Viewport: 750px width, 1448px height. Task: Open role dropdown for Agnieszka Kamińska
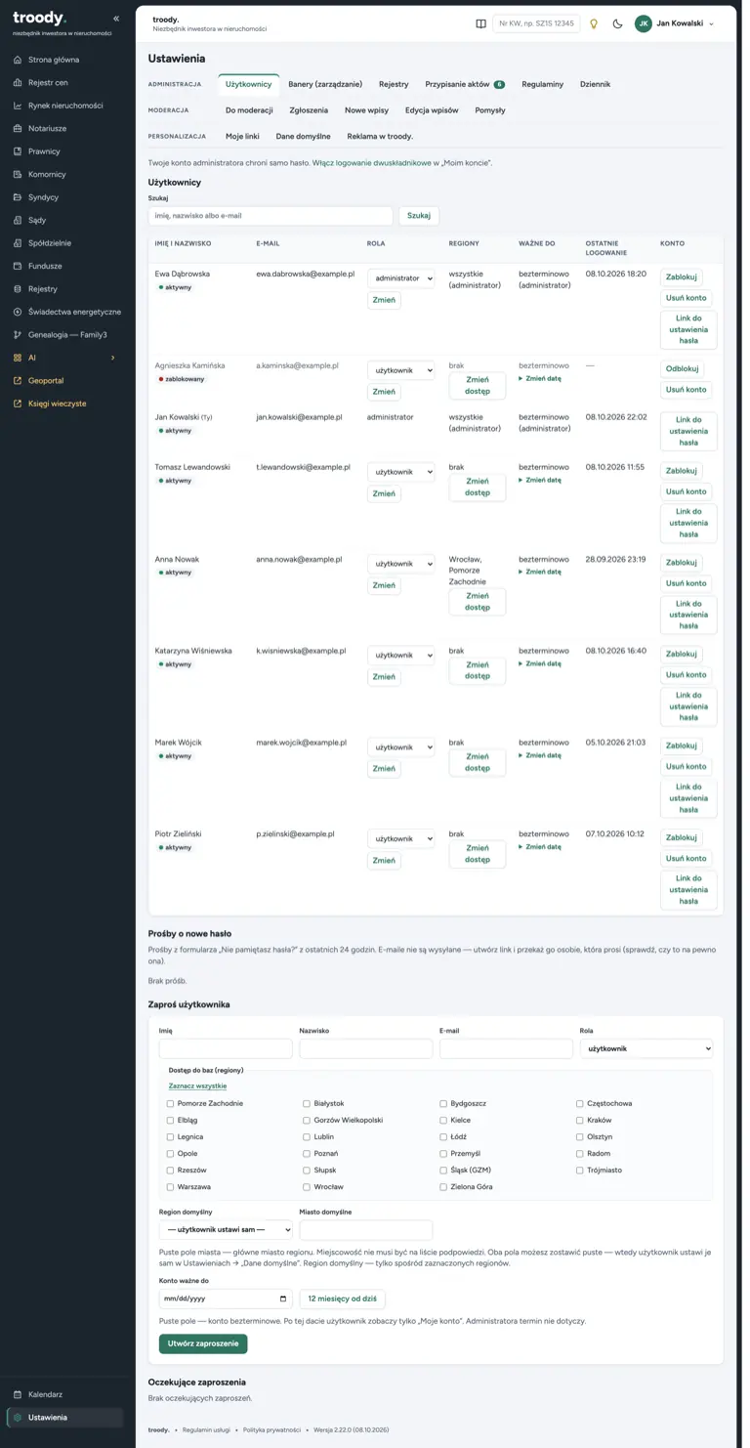pos(401,370)
